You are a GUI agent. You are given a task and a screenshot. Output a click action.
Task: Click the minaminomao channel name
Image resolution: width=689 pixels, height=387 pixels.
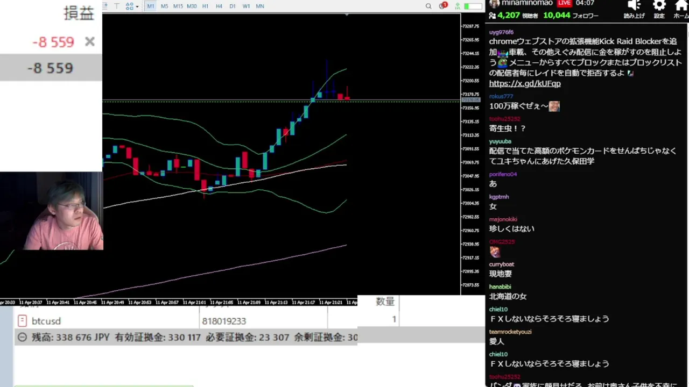click(527, 3)
